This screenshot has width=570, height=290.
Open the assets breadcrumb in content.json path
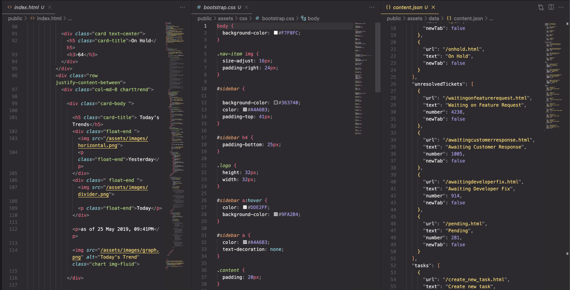point(415,18)
